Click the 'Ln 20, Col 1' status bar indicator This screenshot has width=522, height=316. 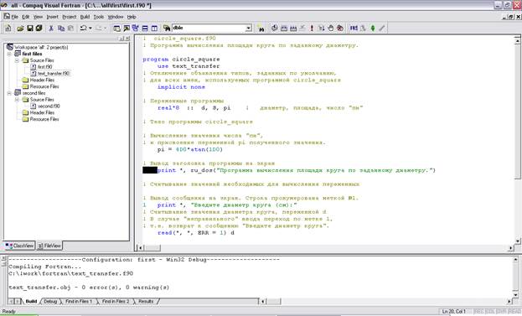(x=454, y=311)
